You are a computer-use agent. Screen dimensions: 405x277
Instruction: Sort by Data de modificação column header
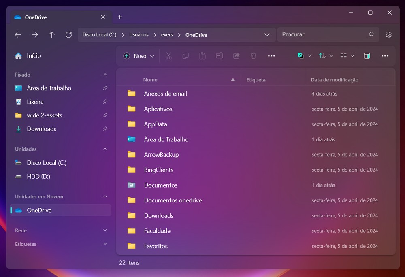tap(335, 80)
